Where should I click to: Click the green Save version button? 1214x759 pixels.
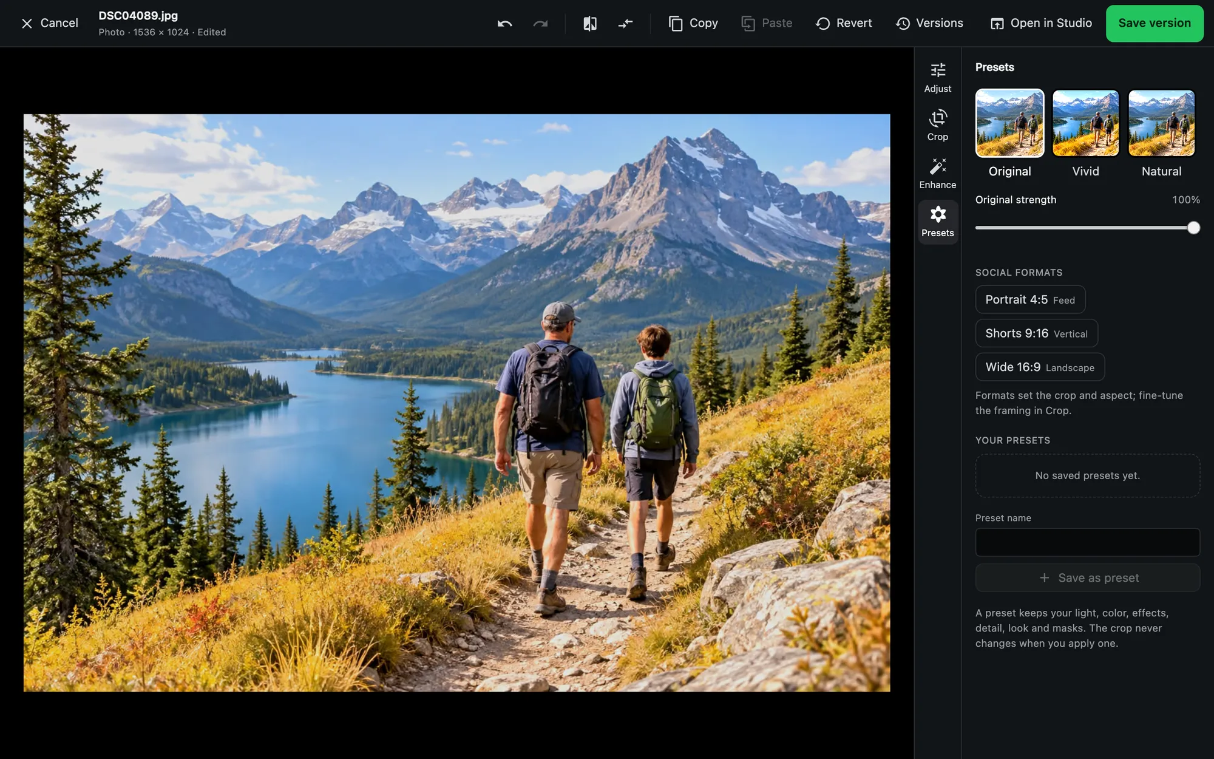[1155, 23]
